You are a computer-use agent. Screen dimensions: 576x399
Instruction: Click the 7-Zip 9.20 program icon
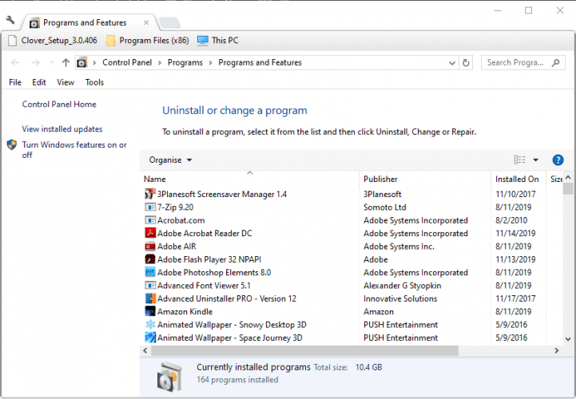point(149,207)
